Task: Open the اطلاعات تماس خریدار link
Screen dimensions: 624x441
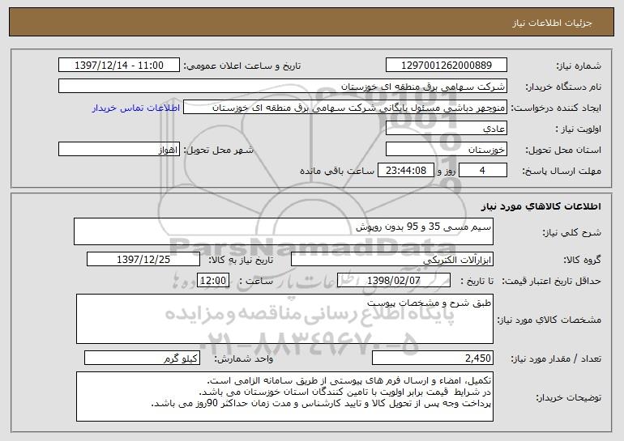Action: (135, 108)
